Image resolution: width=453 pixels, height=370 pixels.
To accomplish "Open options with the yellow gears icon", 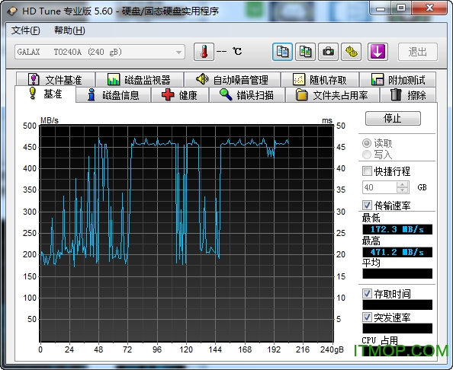I will tap(351, 52).
